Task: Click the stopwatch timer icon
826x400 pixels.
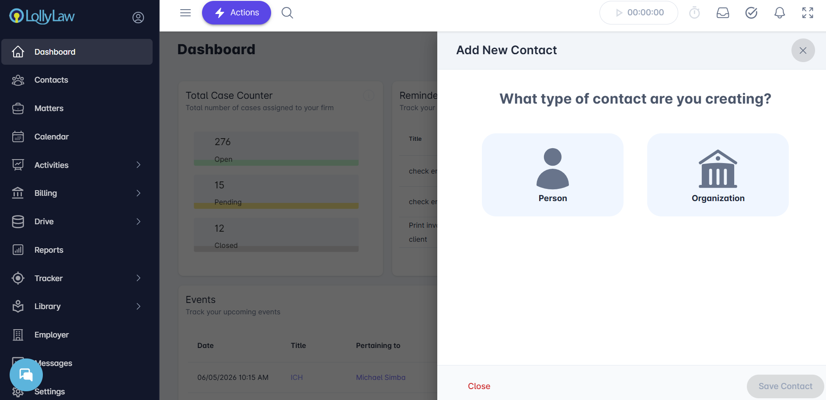Action: coord(694,13)
